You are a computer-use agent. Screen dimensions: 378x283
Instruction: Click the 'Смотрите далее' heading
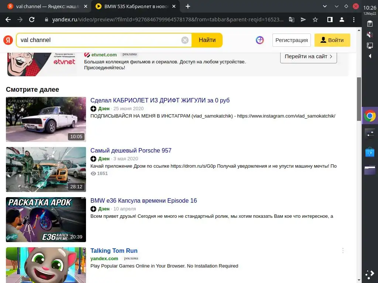32,90
